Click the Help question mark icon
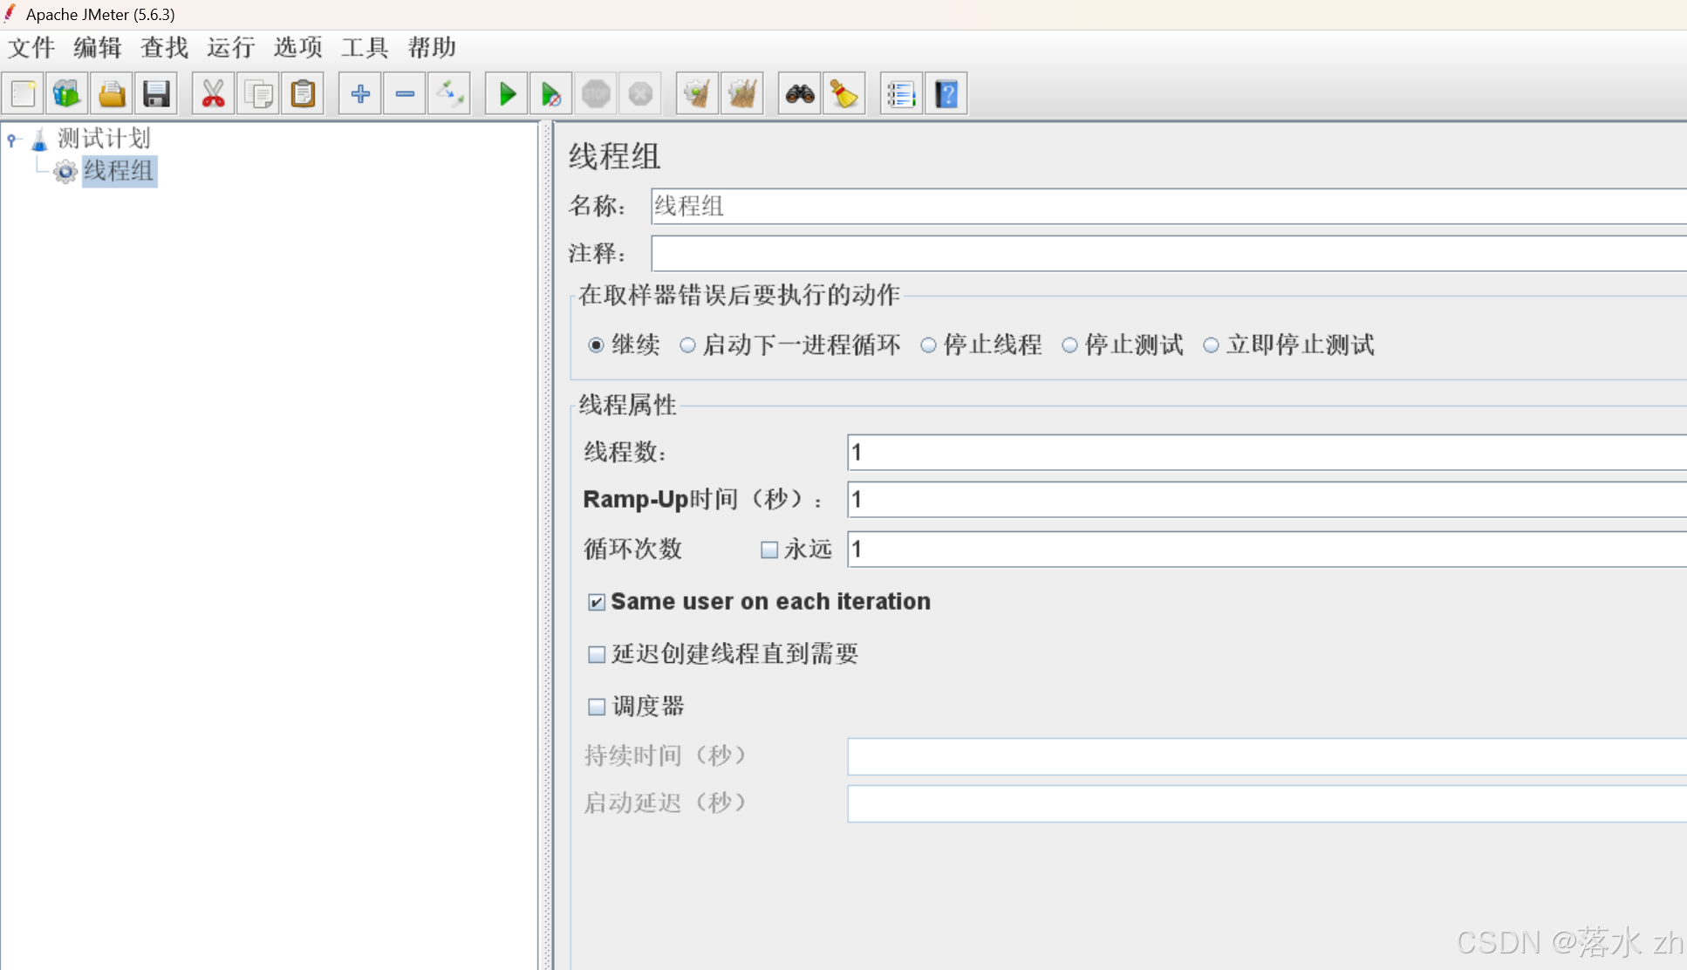Screen dimensions: 1687x970 pyautogui.click(x=946, y=93)
